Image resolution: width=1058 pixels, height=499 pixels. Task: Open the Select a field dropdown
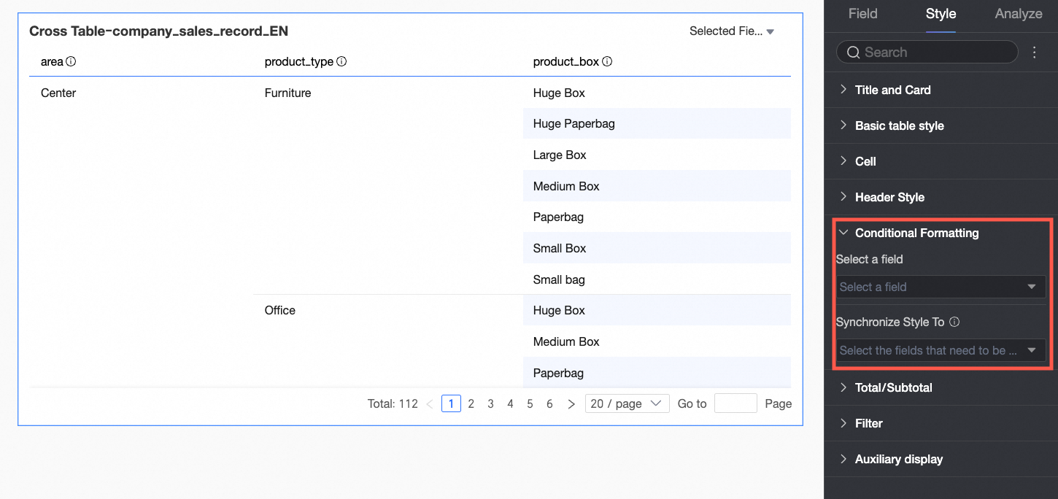940,287
